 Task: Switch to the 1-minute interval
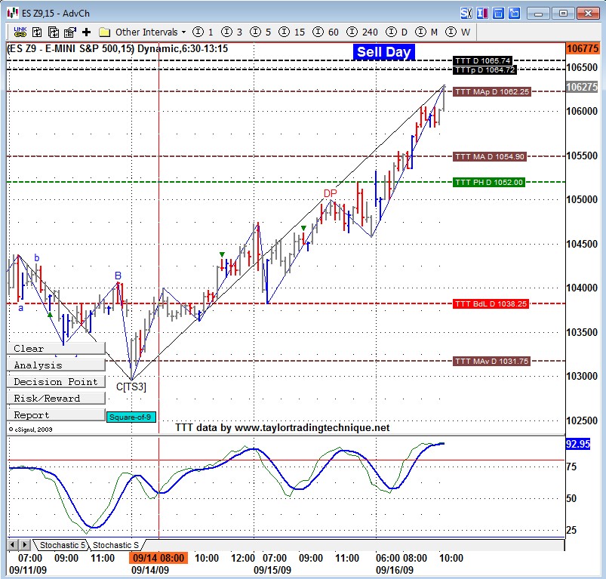203,32
